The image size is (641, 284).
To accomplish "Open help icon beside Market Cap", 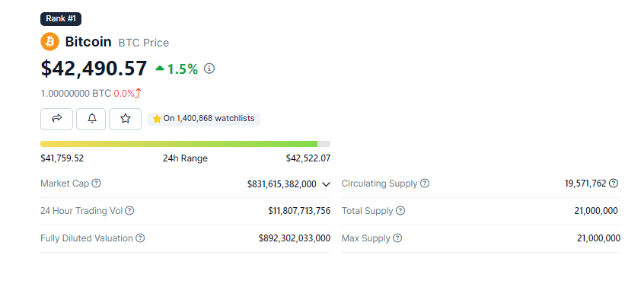I will click(x=96, y=183).
